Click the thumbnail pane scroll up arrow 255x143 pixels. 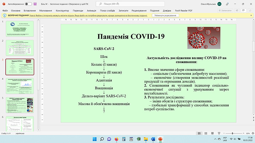[38, 19]
